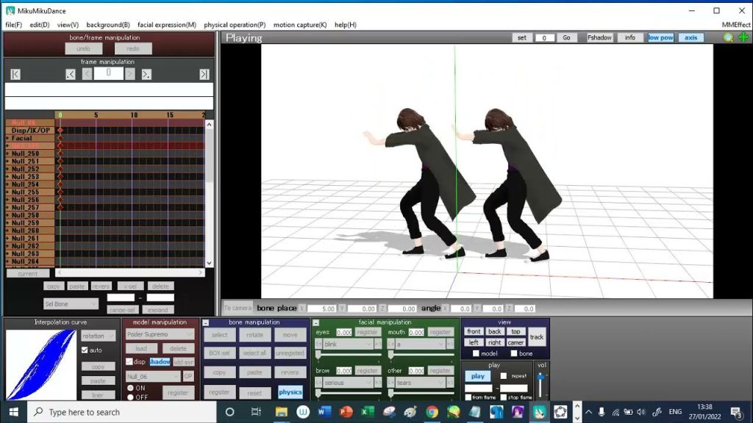Select the OFF radio button
This screenshot has height=423, width=753.
coord(130,397)
